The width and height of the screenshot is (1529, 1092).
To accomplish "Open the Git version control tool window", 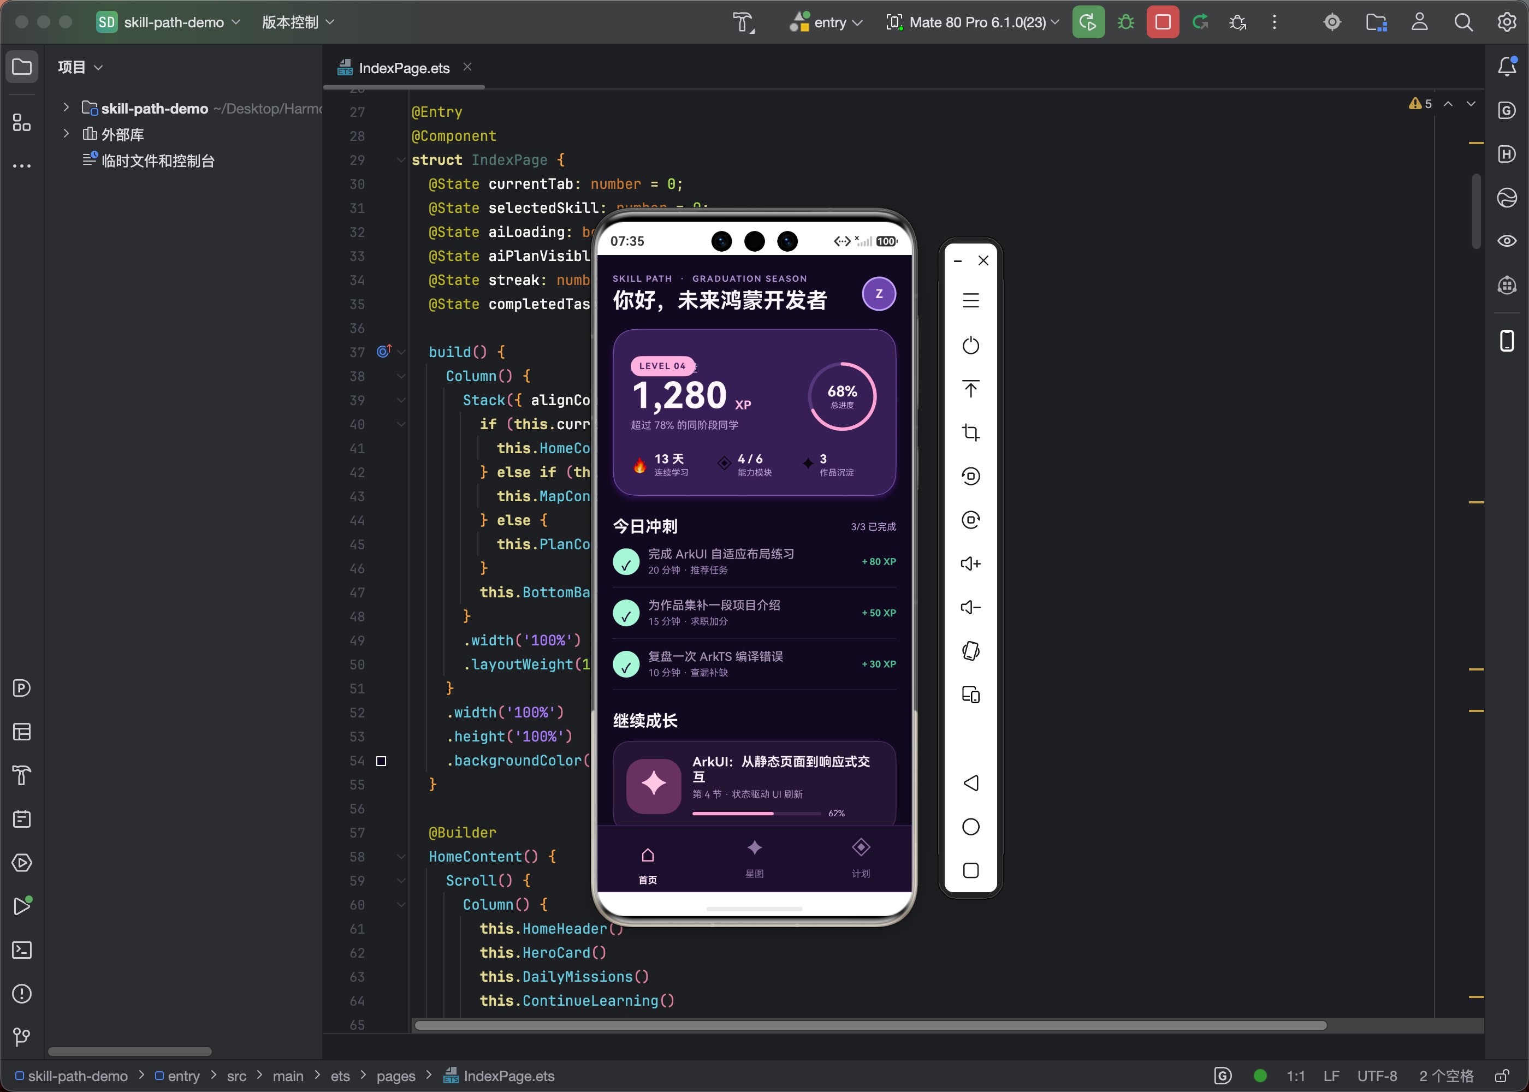I will 22,1037.
